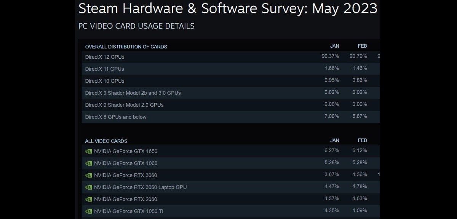Select DirectX 9 Shader Model 2.0 GPUs
Screen dimensions: 457x219
(x=124, y=105)
